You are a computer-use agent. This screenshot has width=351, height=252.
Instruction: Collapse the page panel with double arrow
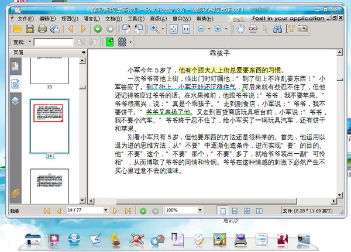click(84, 52)
